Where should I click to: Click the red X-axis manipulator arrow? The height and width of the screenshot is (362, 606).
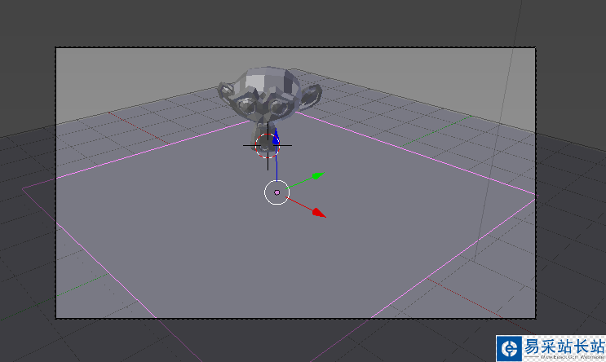(x=319, y=213)
